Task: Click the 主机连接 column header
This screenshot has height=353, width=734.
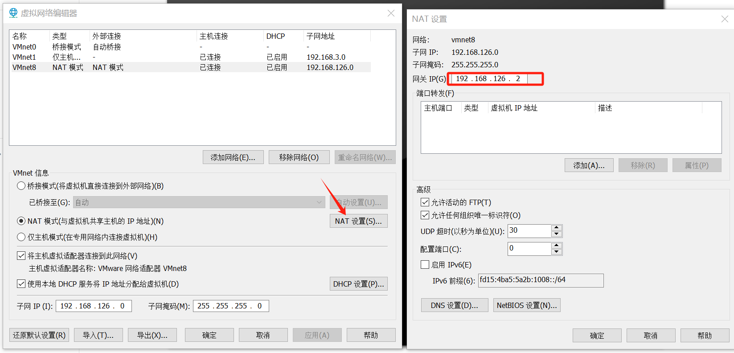Action: point(230,36)
